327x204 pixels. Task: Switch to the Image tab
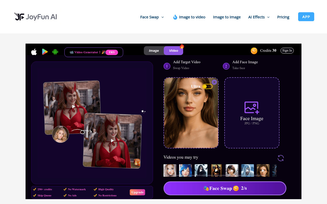click(x=154, y=50)
